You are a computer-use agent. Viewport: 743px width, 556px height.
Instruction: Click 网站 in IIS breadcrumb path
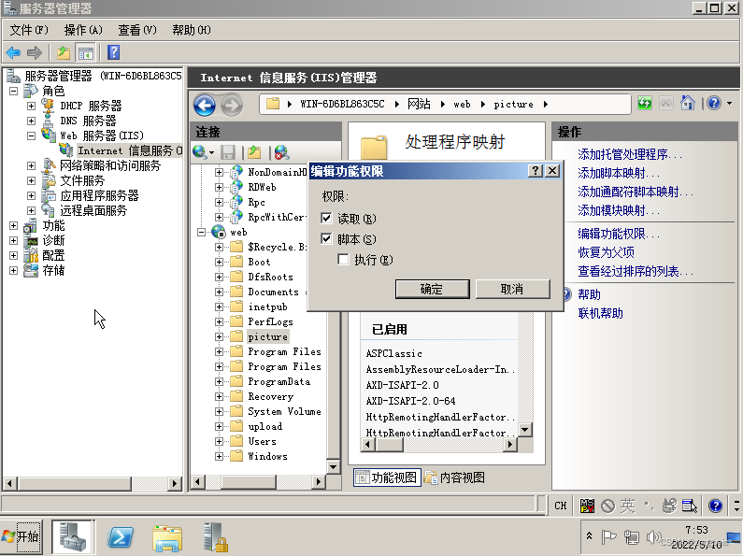pos(419,104)
